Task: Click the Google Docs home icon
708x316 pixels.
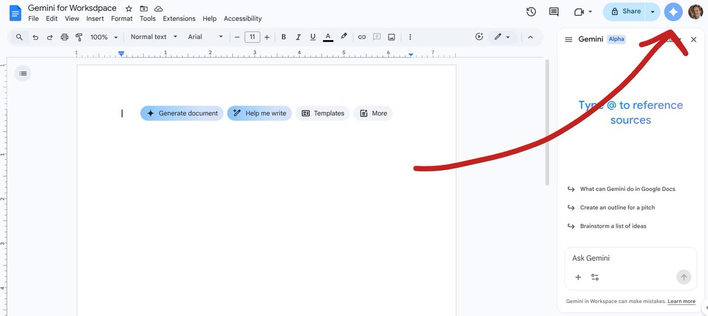Action: 15,12
